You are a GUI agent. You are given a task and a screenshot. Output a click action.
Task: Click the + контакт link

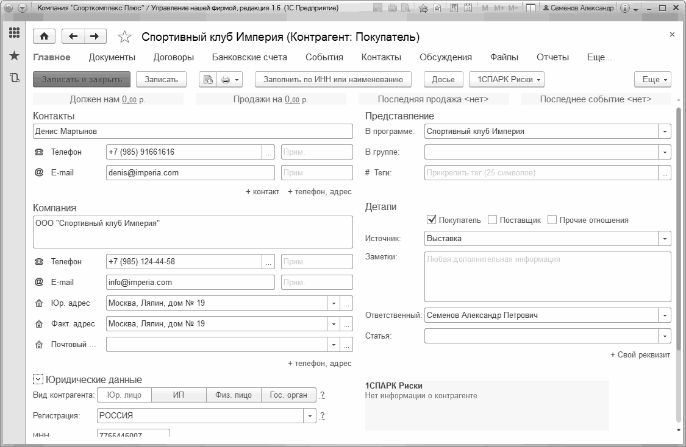click(262, 192)
